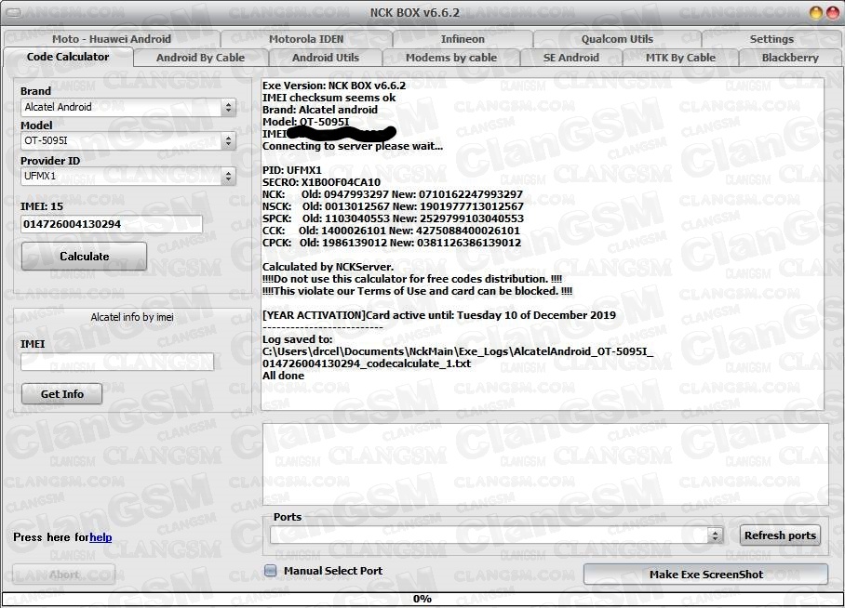Open the window menu icon in title bar
This screenshot has height=608, width=845.
13,12
